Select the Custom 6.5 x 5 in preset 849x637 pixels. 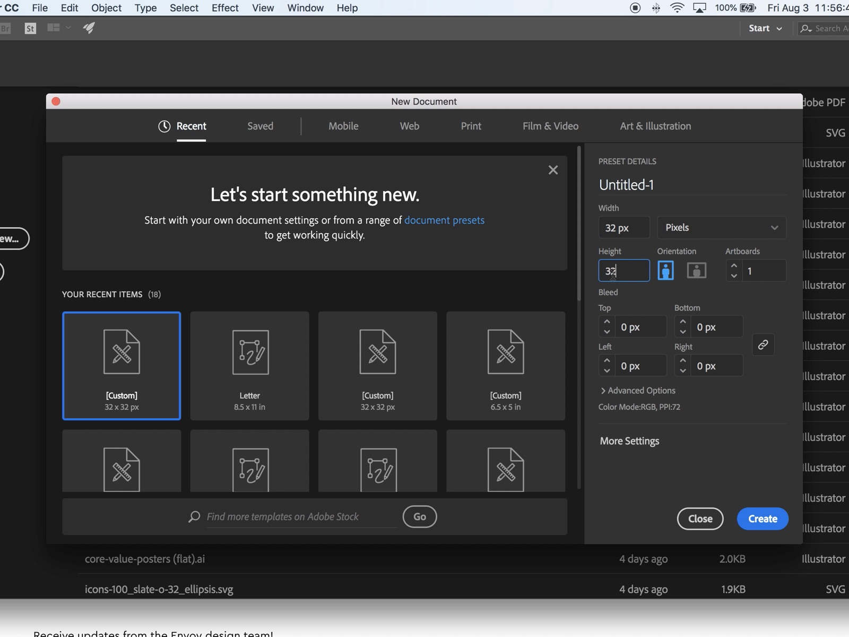(506, 366)
